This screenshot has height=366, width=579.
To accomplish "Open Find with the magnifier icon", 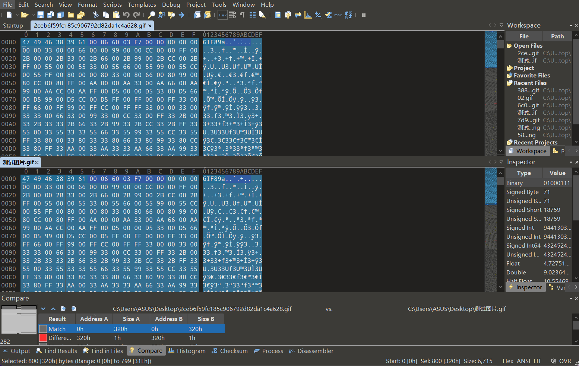I will [x=151, y=15].
